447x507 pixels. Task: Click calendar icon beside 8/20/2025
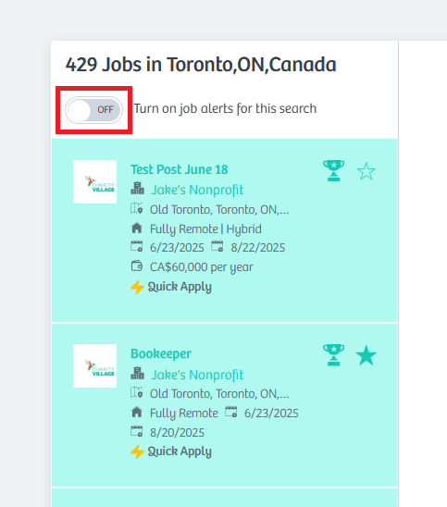tap(136, 431)
